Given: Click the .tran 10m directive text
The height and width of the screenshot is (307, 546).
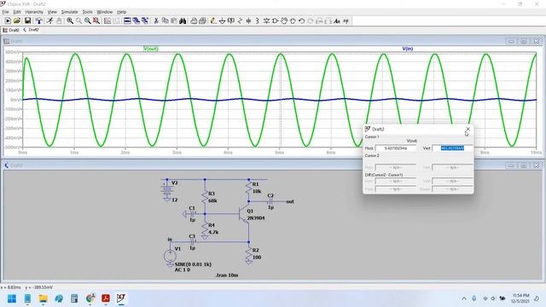Looking at the screenshot, I should point(227,275).
